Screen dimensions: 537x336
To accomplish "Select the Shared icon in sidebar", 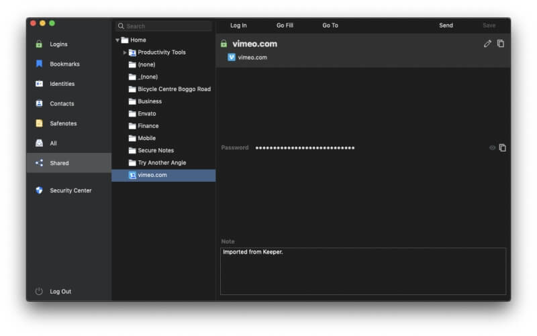I will (39, 163).
